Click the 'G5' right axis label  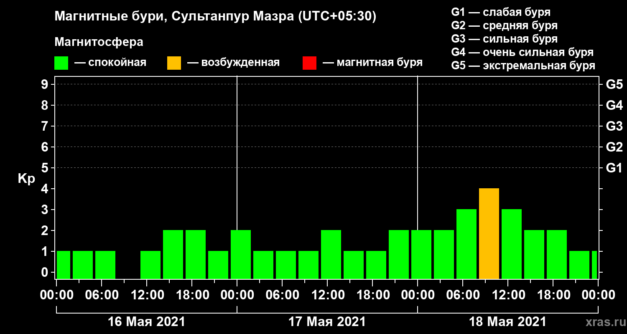[614, 84]
